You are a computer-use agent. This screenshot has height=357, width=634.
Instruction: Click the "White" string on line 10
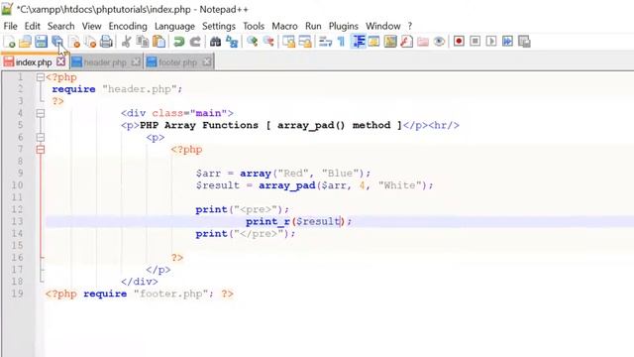click(400, 185)
